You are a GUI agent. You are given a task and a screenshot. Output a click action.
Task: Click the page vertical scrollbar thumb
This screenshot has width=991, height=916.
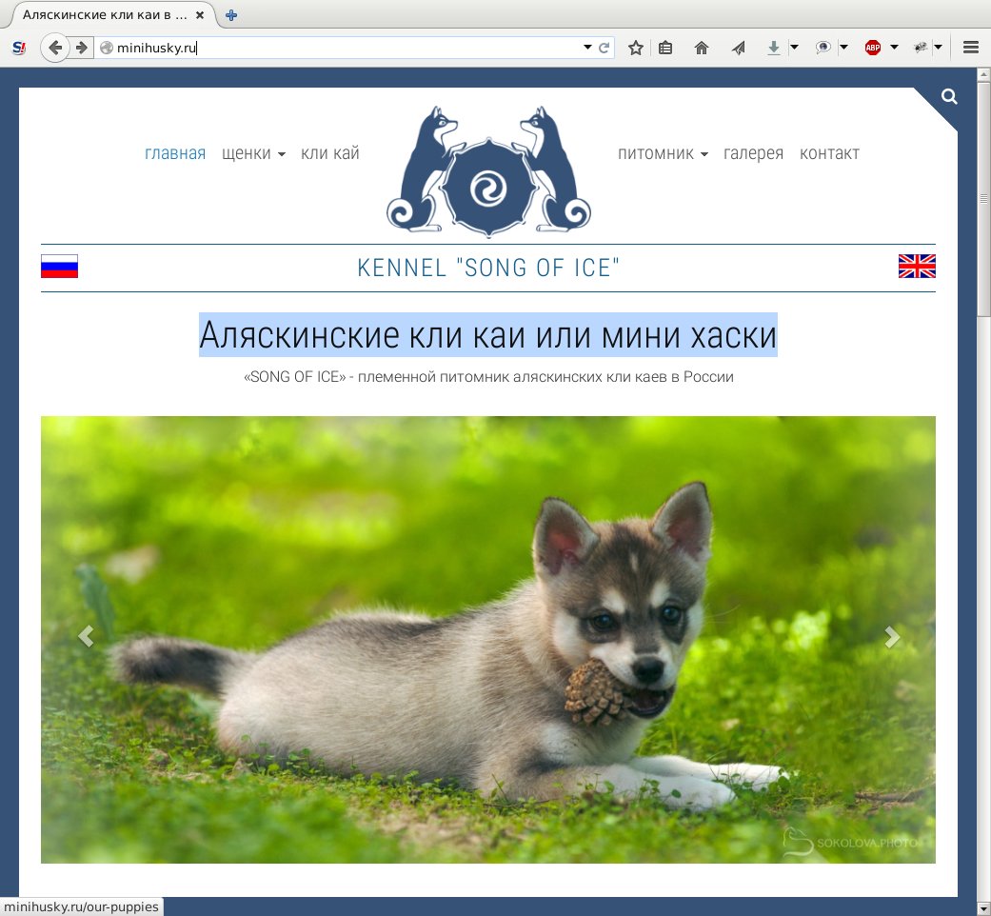(983, 198)
